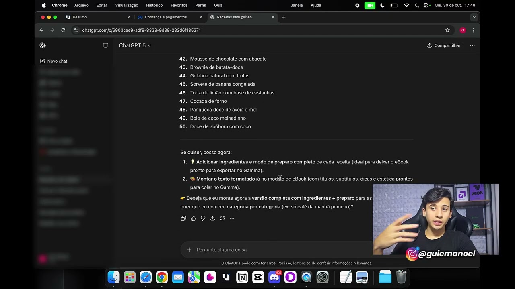Open the Favoritos menu

point(179,5)
